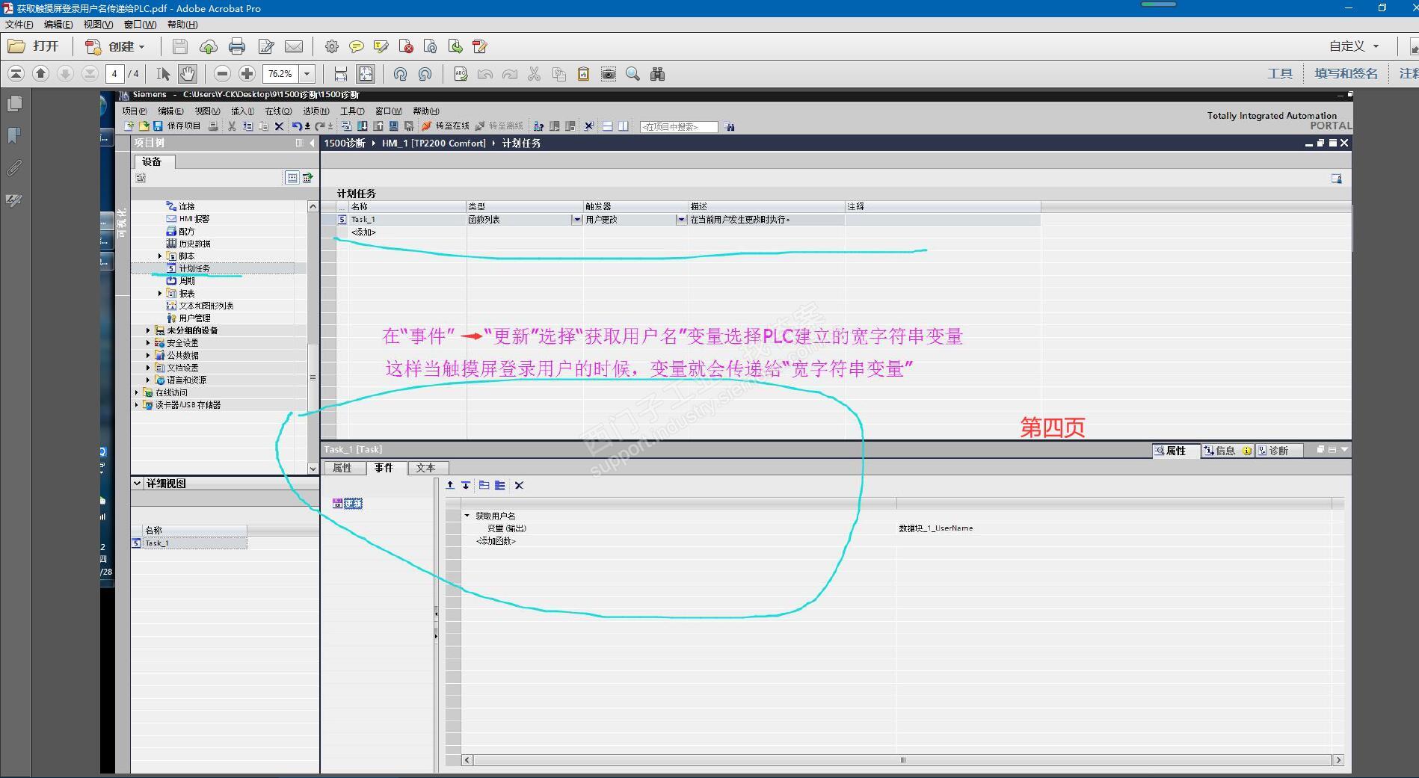Expand 安全设置 in the pictured project tree

click(148, 343)
